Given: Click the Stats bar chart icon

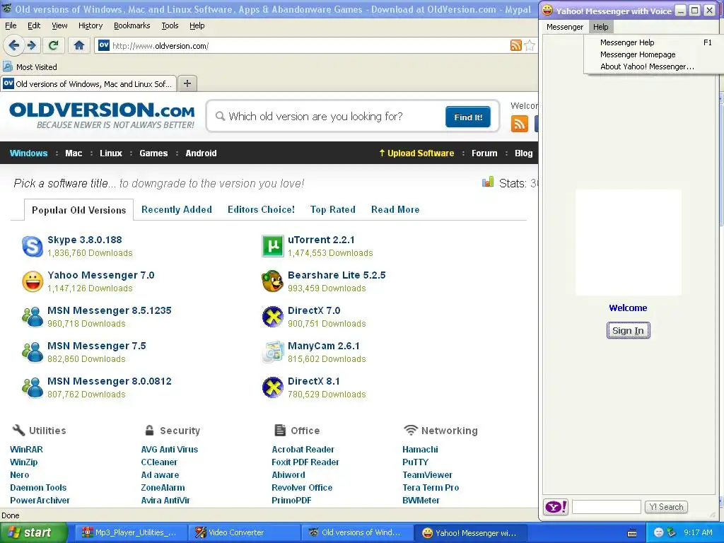Looking at the screenshot, I should pos(488,182).
